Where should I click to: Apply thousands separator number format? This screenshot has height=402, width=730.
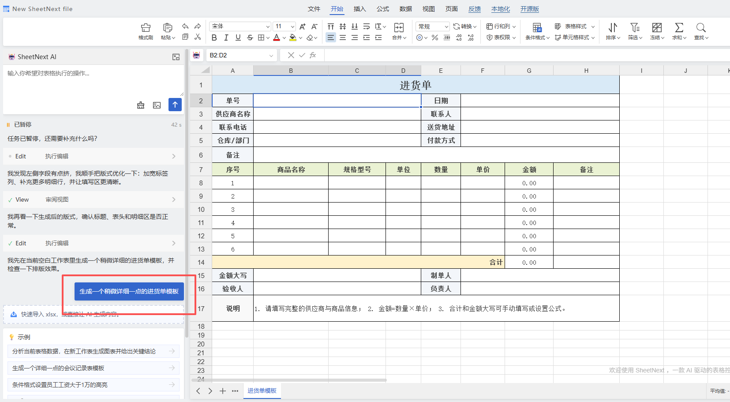tap(447, 38)
